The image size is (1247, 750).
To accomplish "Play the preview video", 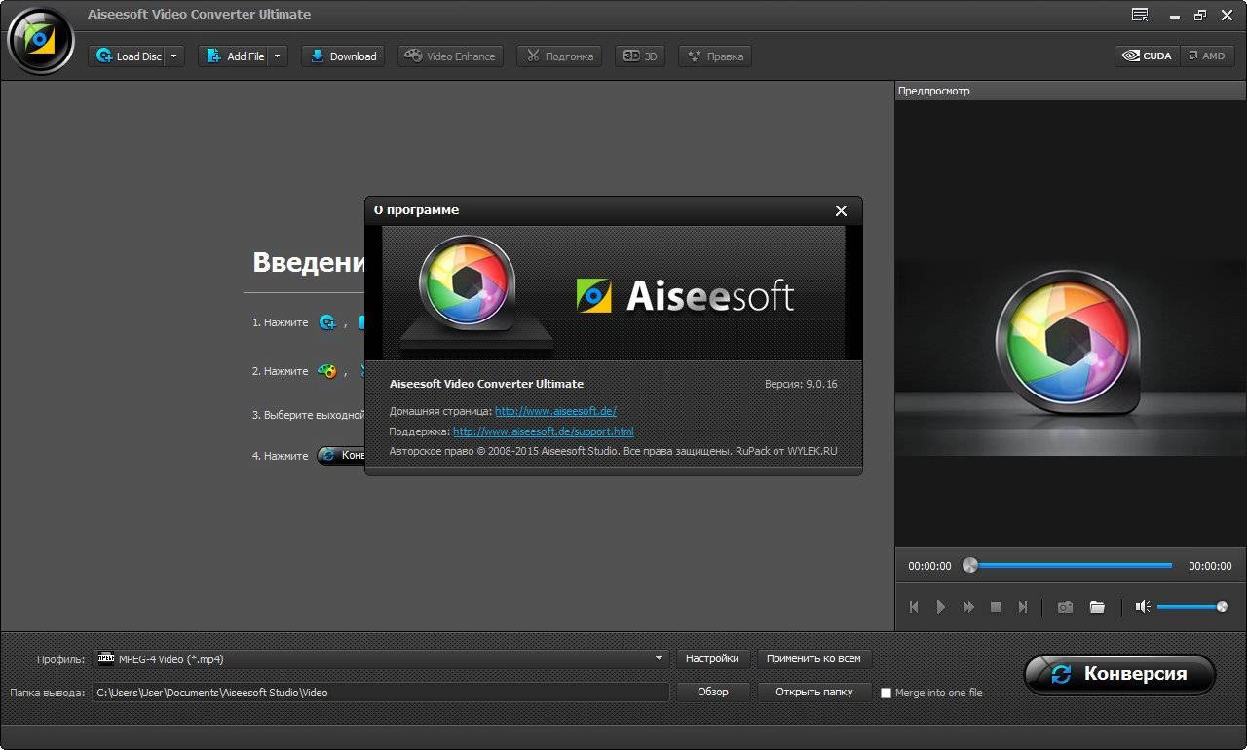I will [941, 607].
